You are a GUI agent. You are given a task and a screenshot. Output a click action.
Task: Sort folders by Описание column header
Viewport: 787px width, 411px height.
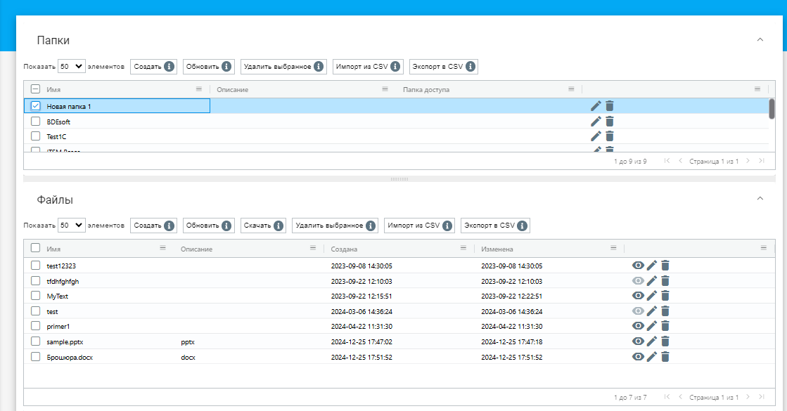point(232,90)
